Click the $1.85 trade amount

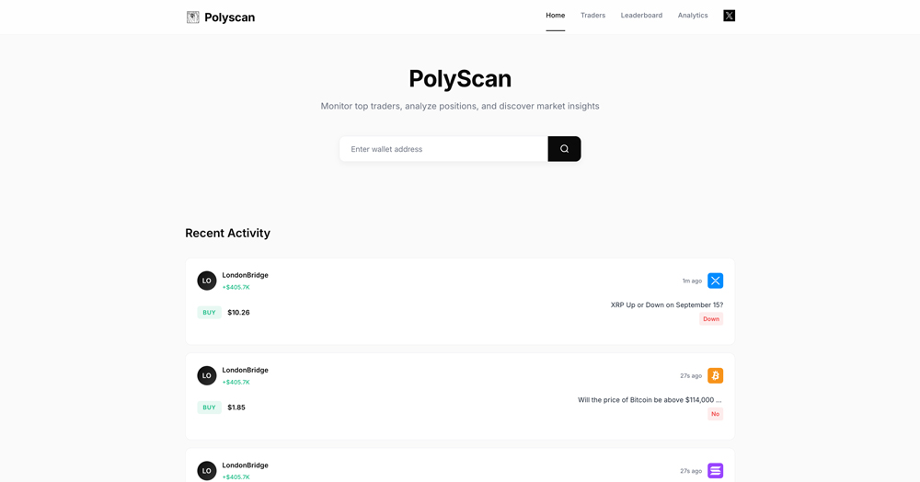coord(236,407)
